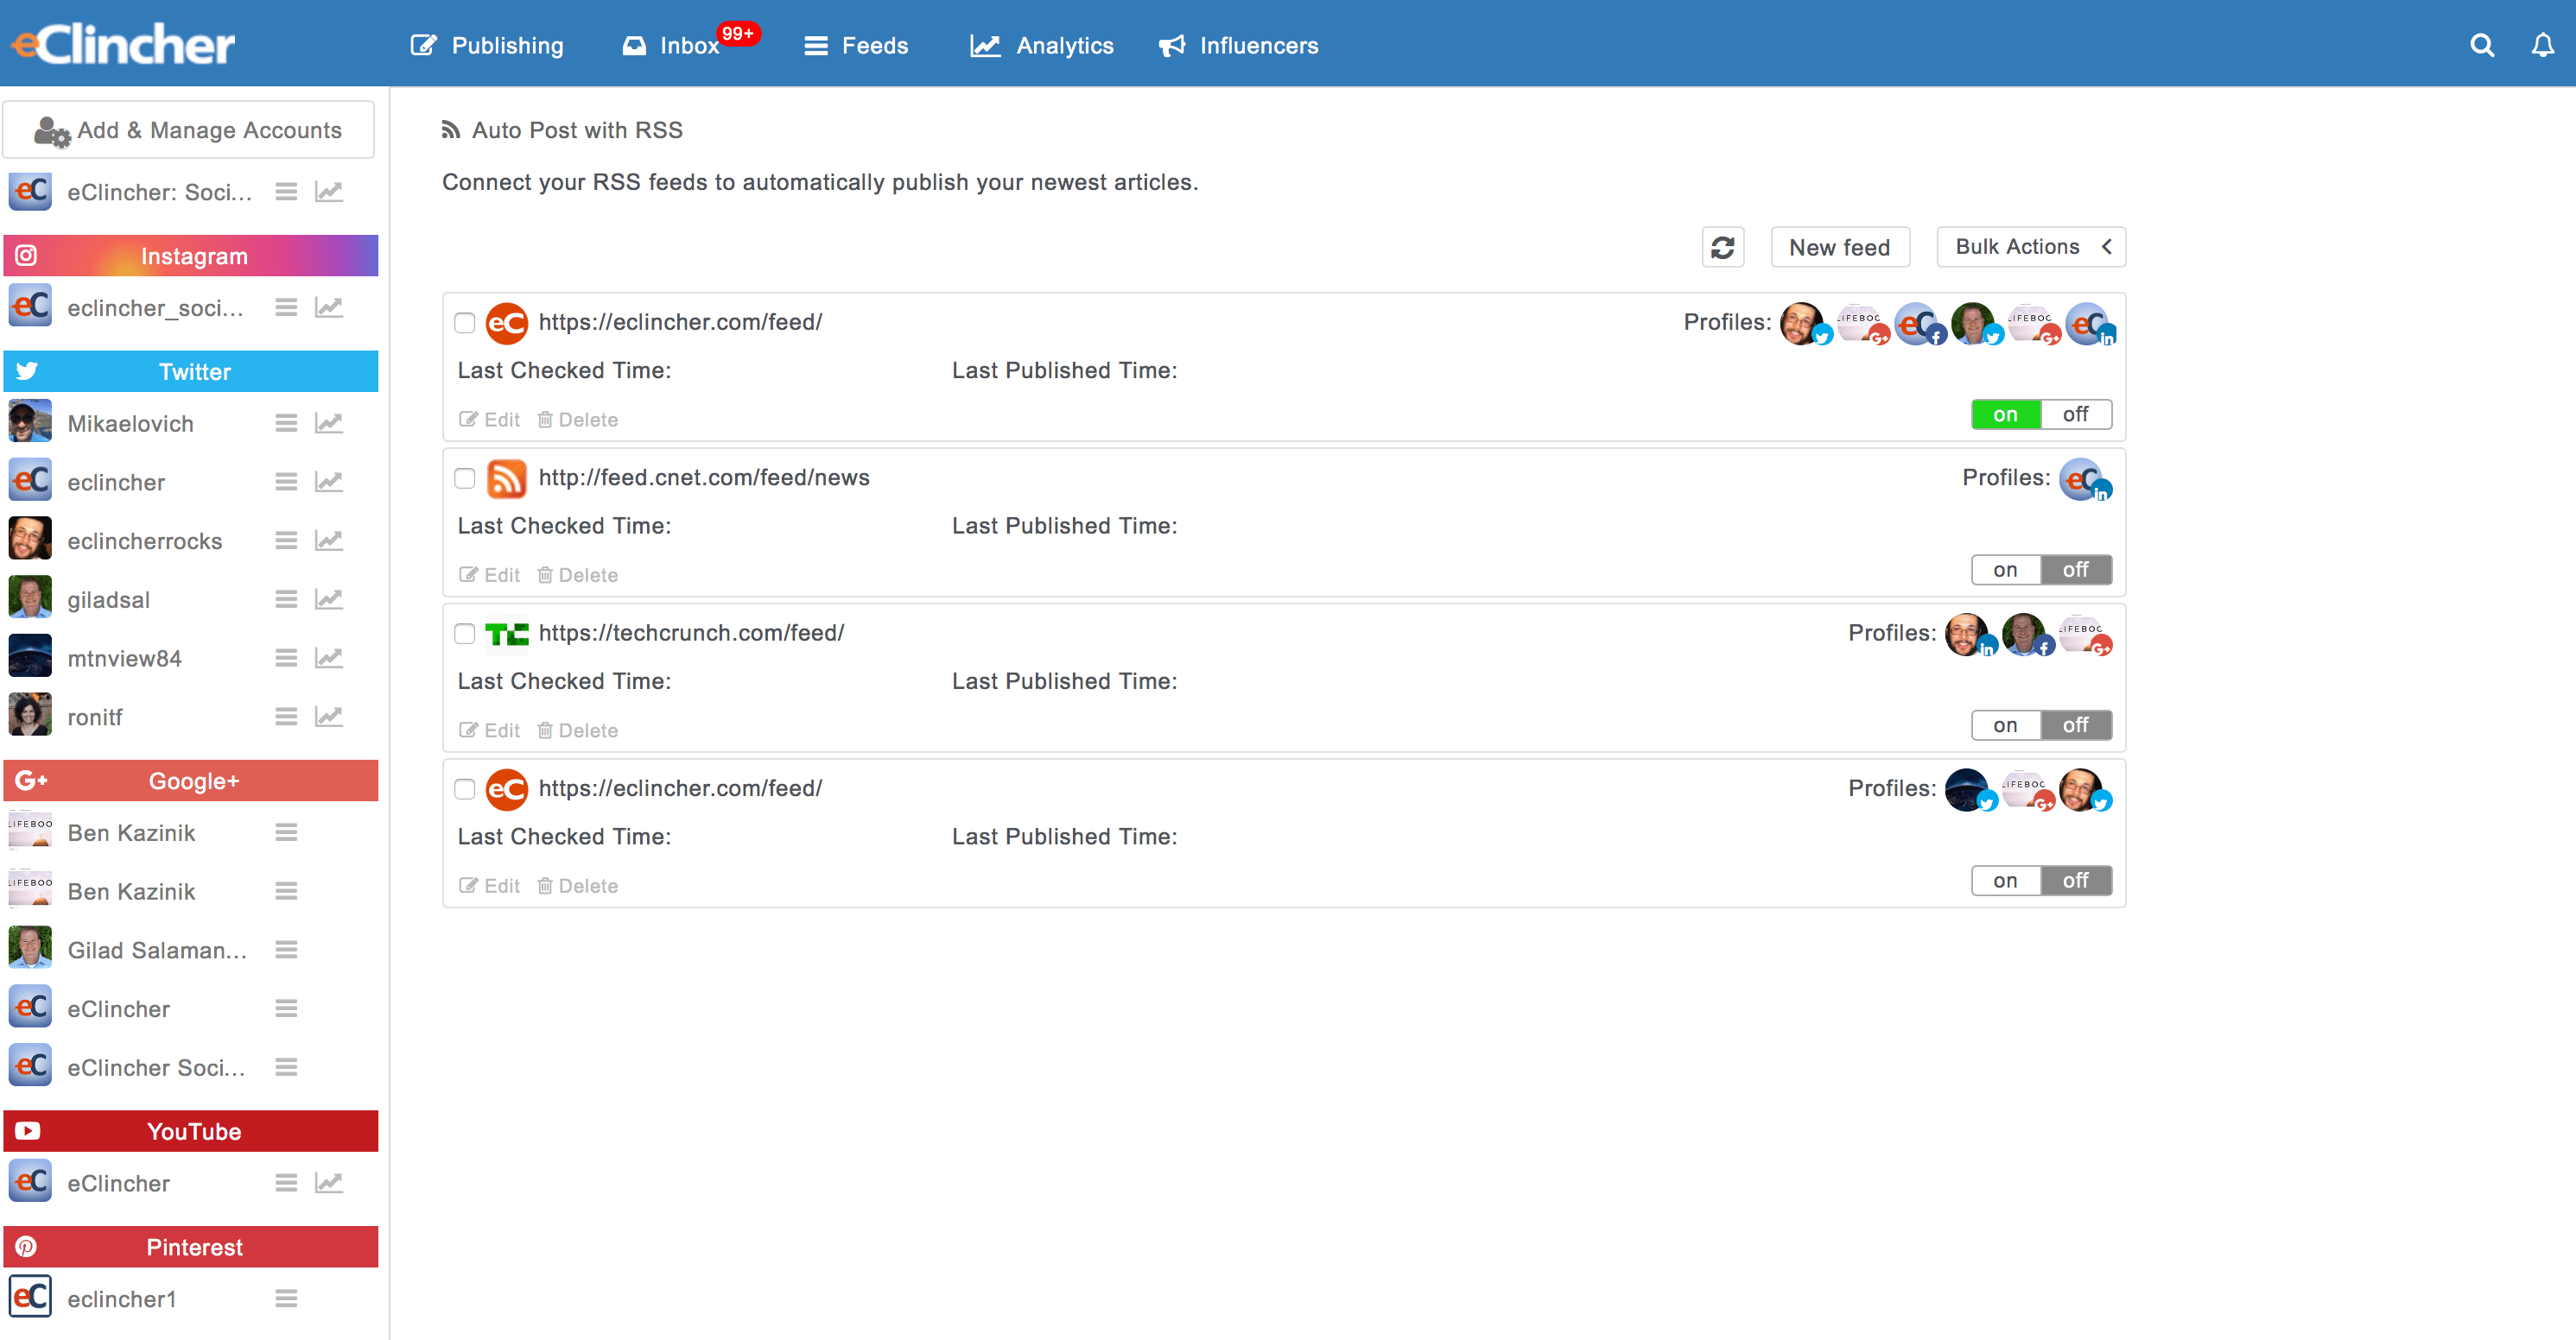
Task: Click the TechCrunch feed logo icon
Action: coord(506,634)
